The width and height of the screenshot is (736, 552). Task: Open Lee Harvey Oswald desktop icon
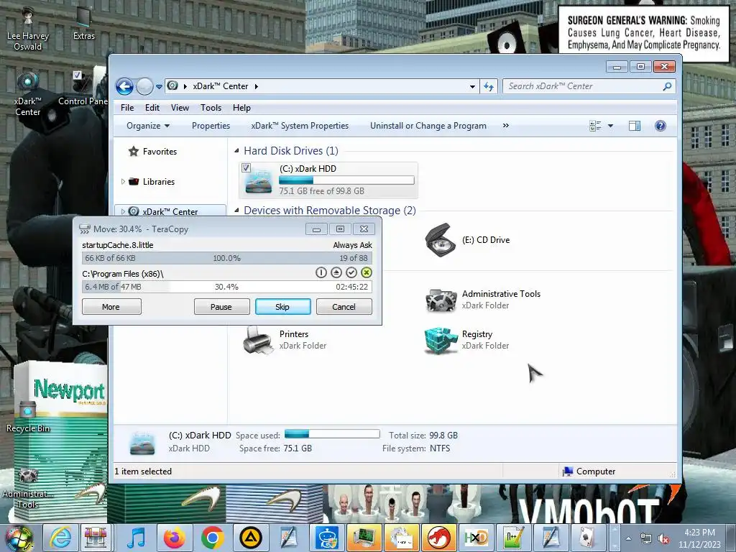pos(28,29)
